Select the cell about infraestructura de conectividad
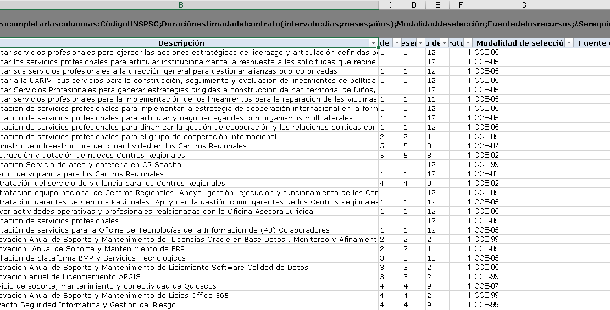This screenshot has height=310, width=610. coord(189,146)
